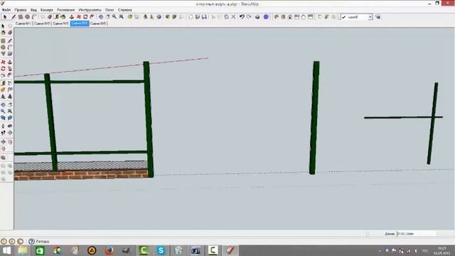Image resolution: width=455 pixels, height=256 pixels.
Task: Select the red Move tool in top toolbar
Action: [x=78, y=17]
